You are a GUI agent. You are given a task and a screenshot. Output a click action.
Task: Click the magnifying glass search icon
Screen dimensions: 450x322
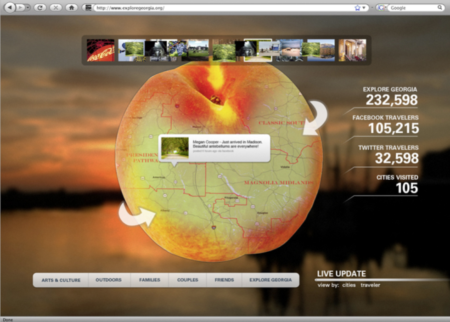tap(440, 8)
